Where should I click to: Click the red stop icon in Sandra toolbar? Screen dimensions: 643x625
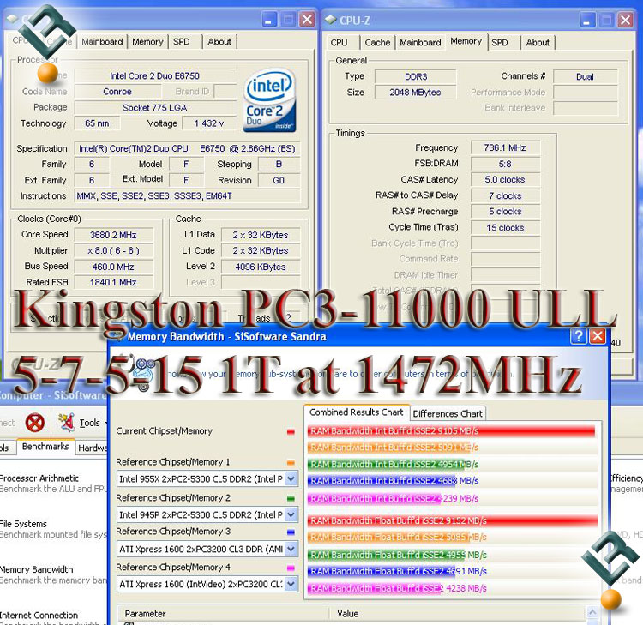[35, 423]
